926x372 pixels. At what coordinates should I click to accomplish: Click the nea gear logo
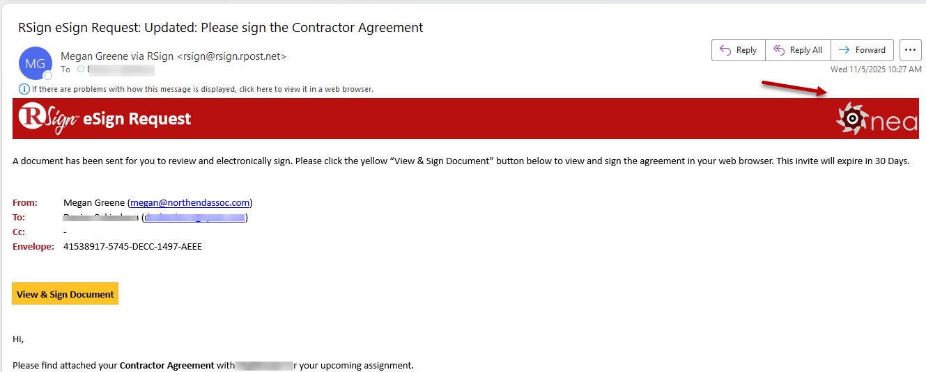point(851,119)
